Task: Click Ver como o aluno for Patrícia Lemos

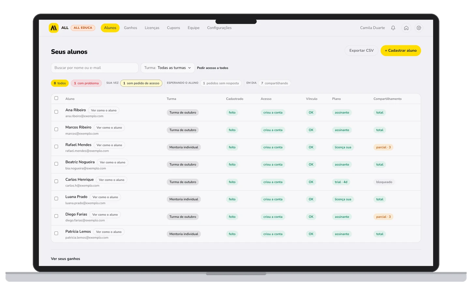Action: pyautogui.click(x=109, y=232)
